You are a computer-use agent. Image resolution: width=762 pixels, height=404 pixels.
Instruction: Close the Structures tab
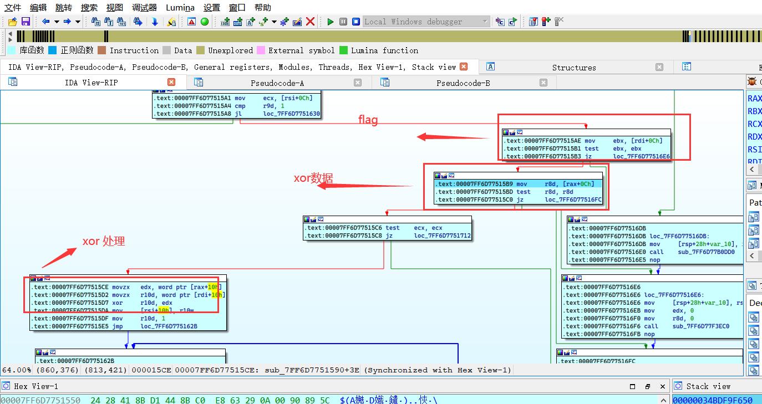659,67
